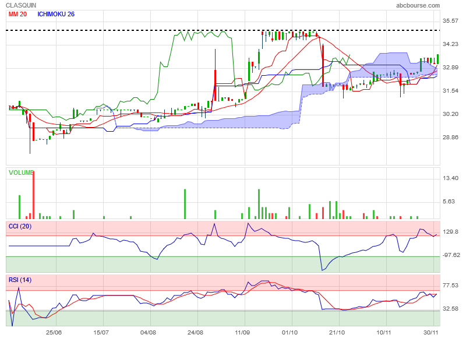Click the 25/06 date label
466x338 pixels.
(54, 332)
